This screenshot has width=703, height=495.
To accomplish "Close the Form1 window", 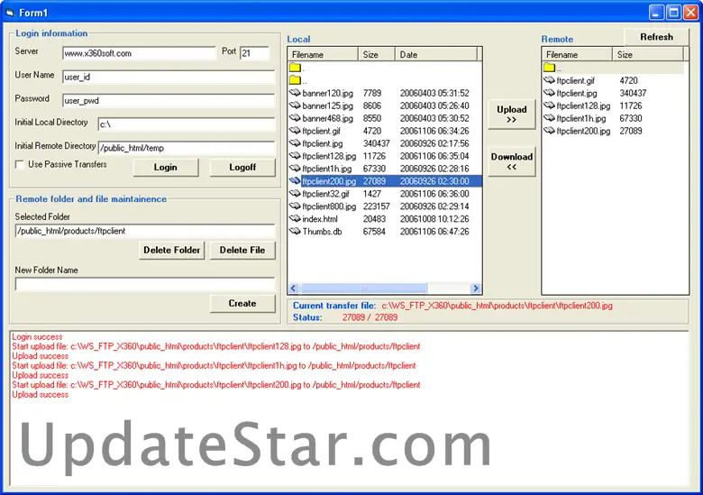I will click(690, 13).
